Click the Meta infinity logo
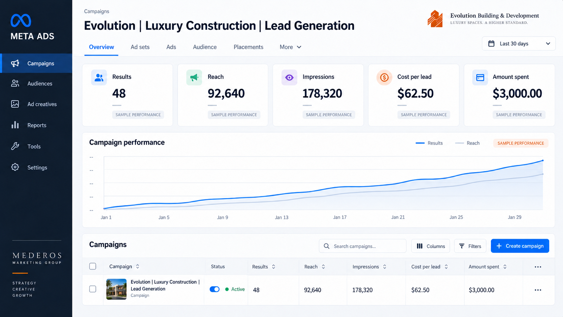The height and width of the screenshot is (317, 563). [21, 21]
